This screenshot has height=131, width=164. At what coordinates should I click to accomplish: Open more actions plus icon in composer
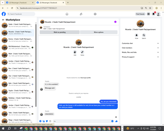point(40,121)
